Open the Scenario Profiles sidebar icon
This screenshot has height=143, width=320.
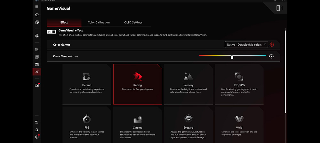[x=37, y=57]
